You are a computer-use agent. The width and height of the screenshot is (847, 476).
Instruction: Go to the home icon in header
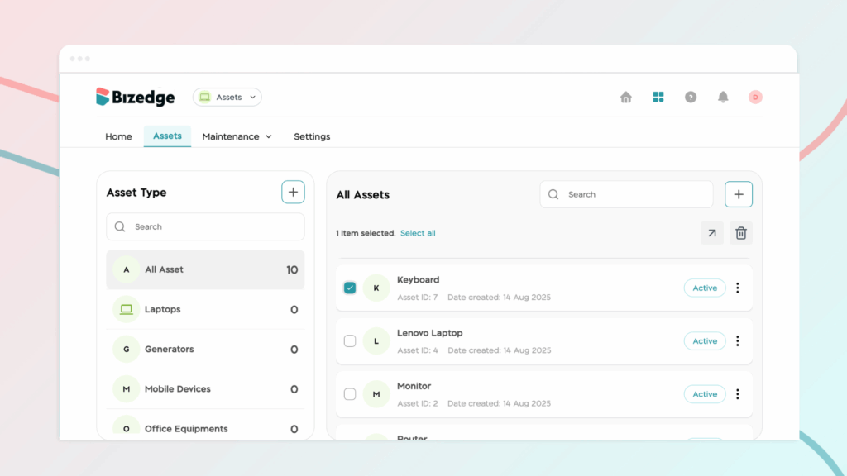(x=626, y=98)
